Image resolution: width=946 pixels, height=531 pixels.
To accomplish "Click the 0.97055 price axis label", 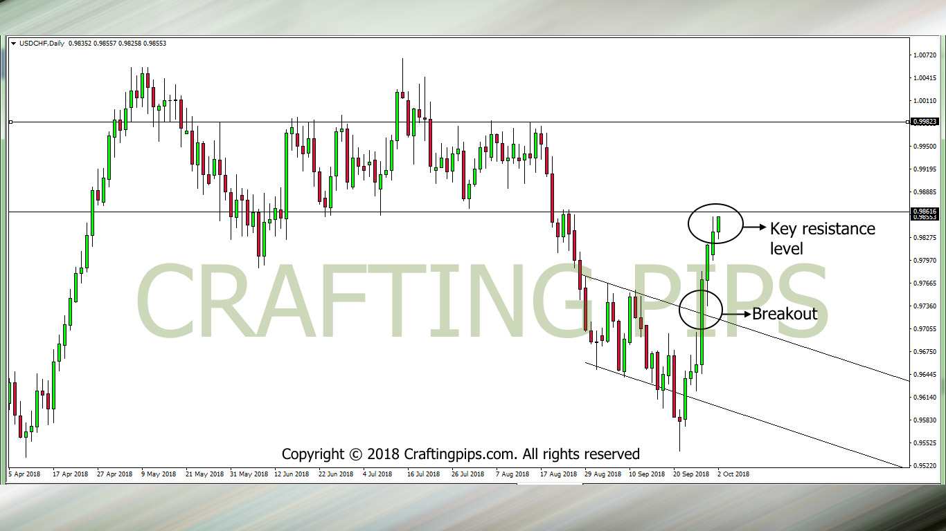I will point(925,328).
